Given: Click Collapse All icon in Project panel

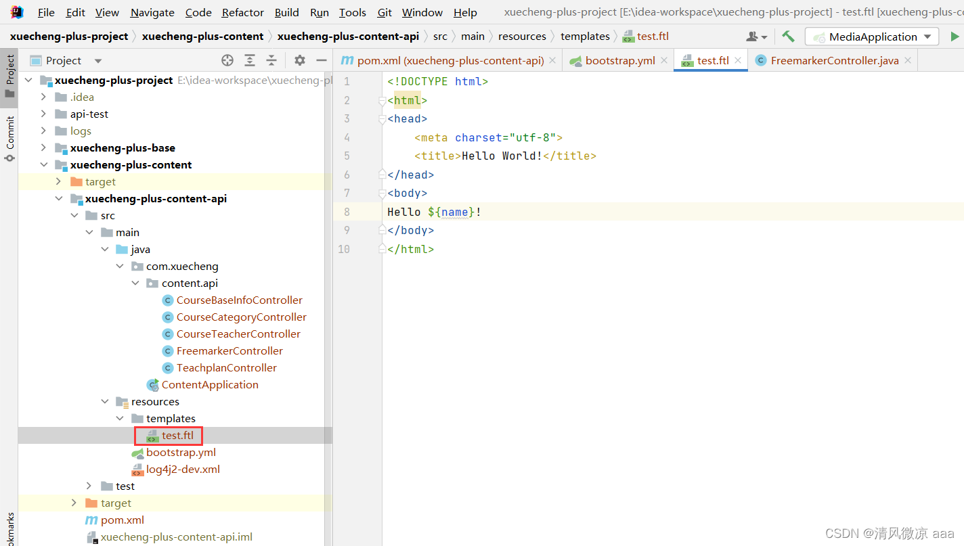Looking at the screenshot, I should [271, 60].
